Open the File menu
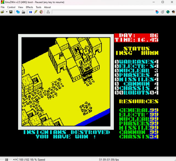Image resolution: width=176 pixels, height=161 pixels. click(3, 7)
